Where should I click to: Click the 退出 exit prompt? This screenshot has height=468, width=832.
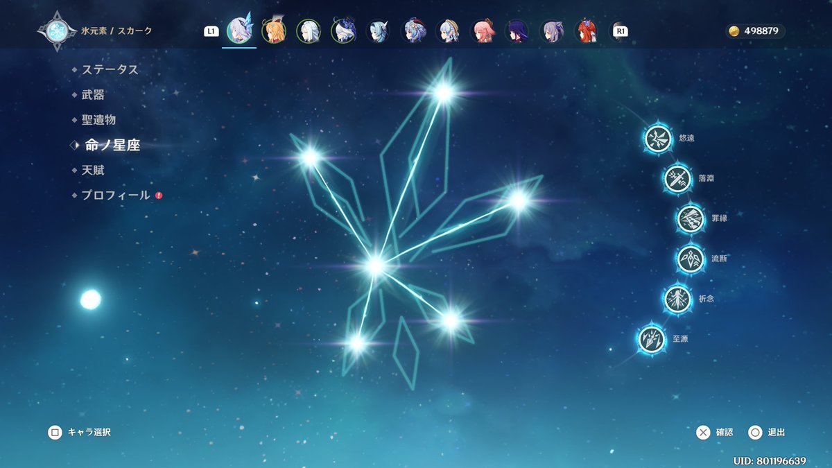[x=767, y=433]
